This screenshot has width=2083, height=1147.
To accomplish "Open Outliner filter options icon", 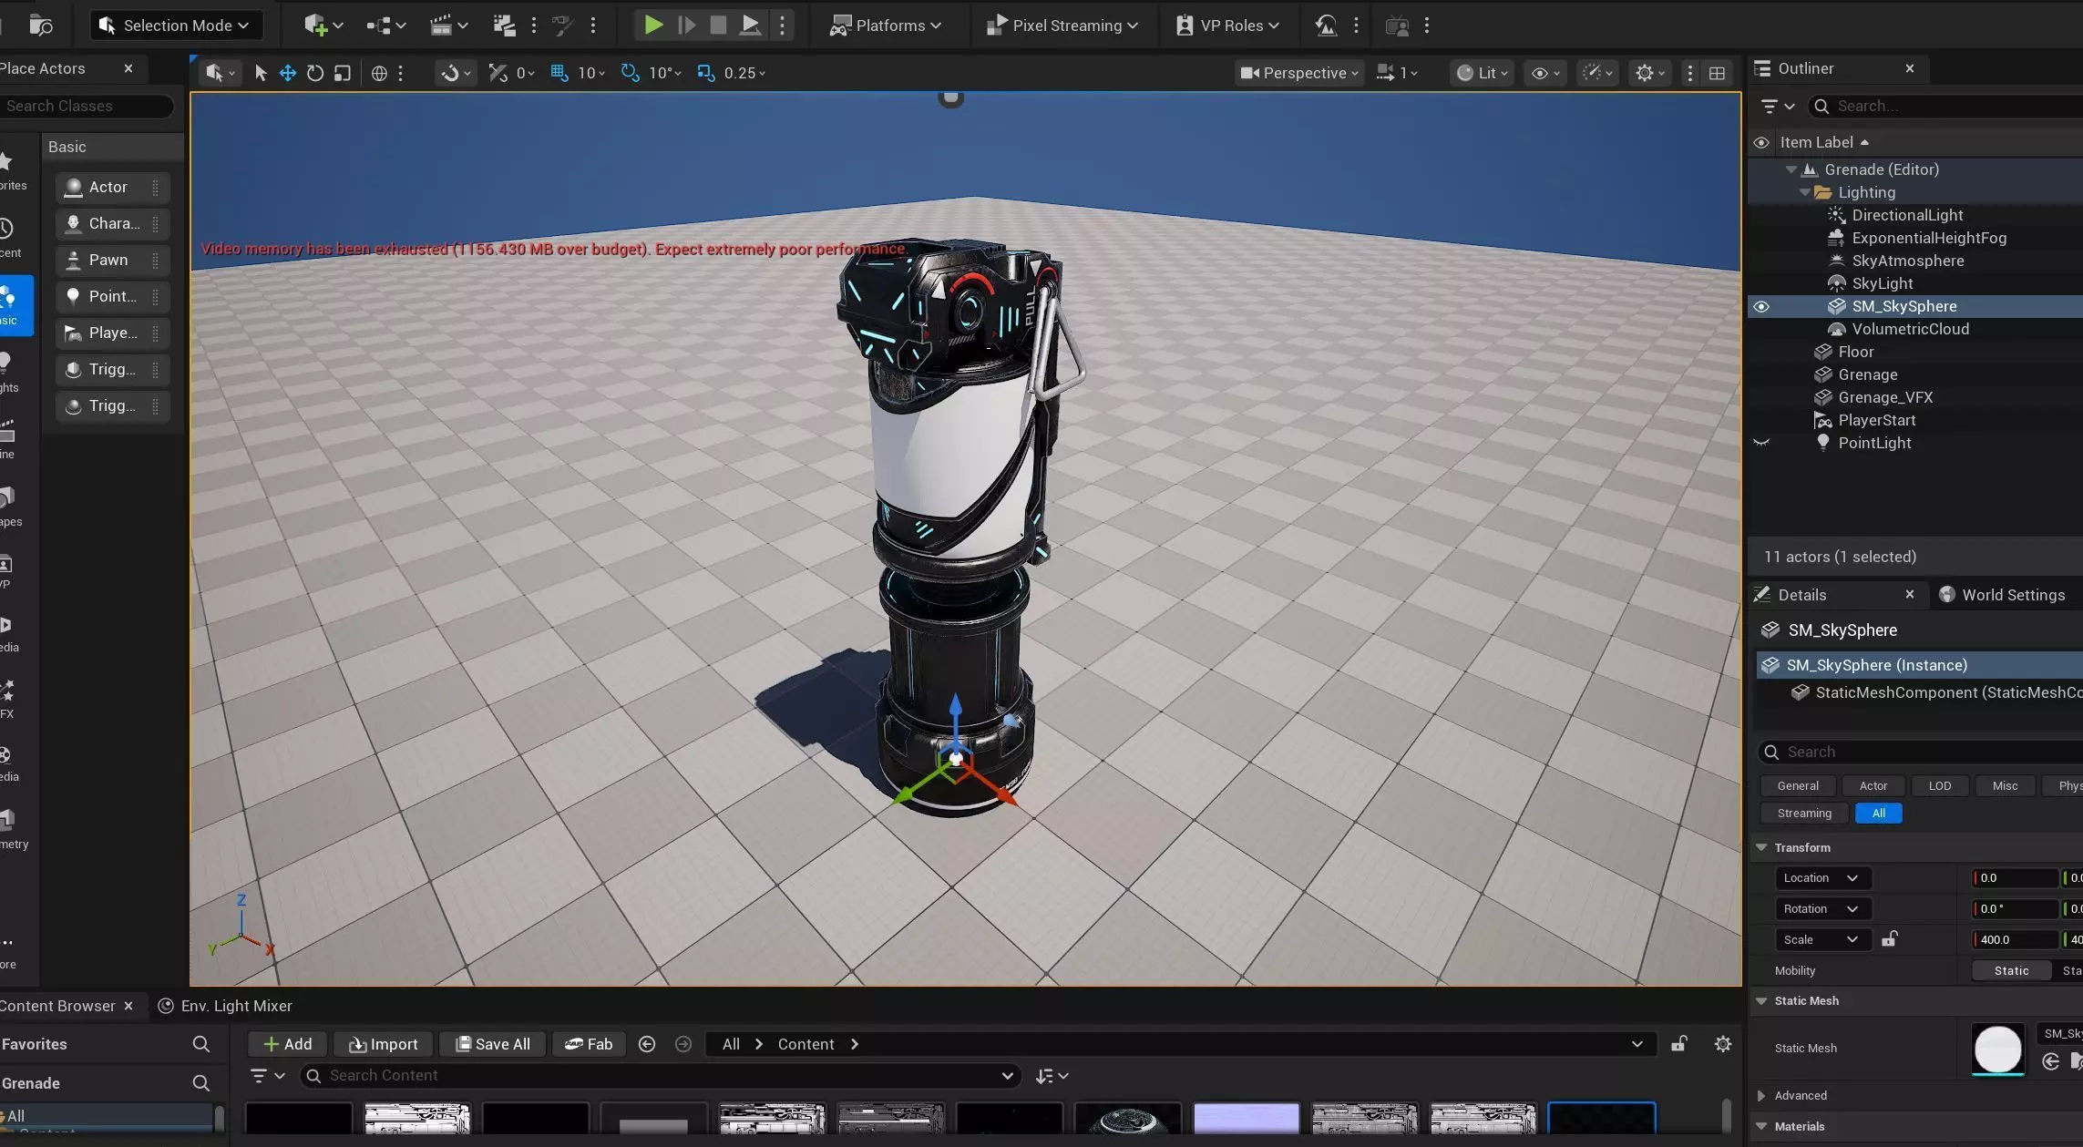I will tap(1776, 107).
